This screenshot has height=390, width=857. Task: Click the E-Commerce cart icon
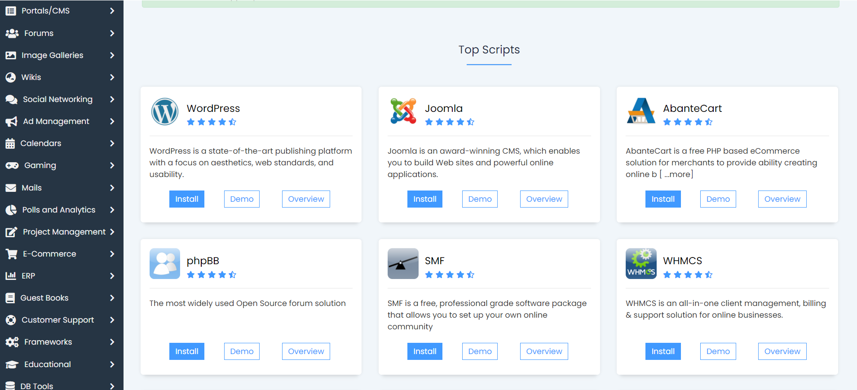point(11,254)
